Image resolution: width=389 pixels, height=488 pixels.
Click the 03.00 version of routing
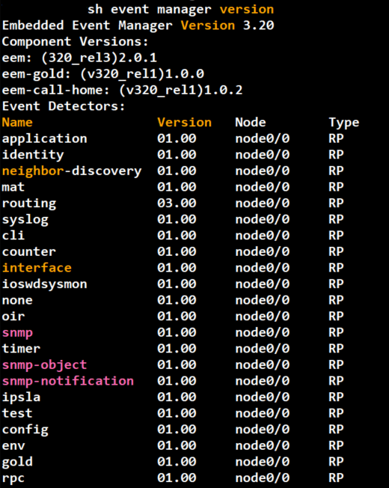177,204
